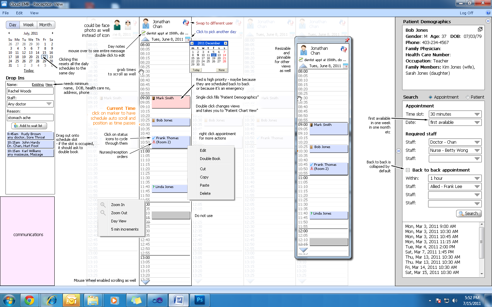Open Google Chrome from the taskbar
The height and width of the screenshot is (307, 492).
click(x=29, y=300)
